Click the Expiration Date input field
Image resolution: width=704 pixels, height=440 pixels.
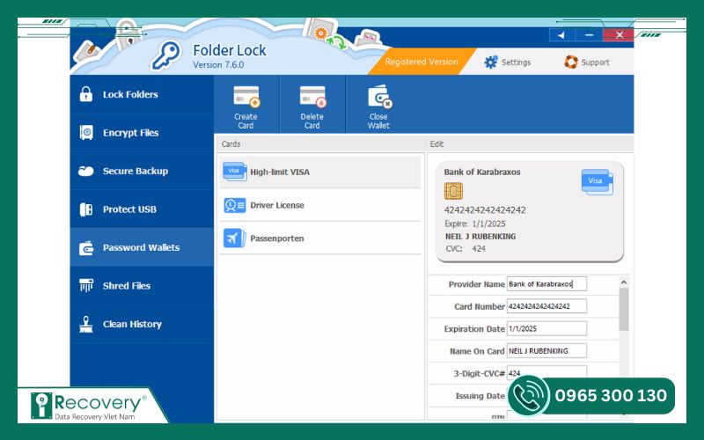click(546, 328)
